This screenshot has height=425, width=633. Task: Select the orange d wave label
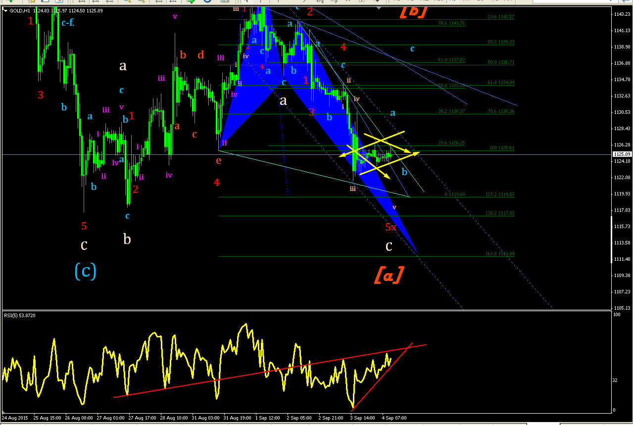[200, 55]
